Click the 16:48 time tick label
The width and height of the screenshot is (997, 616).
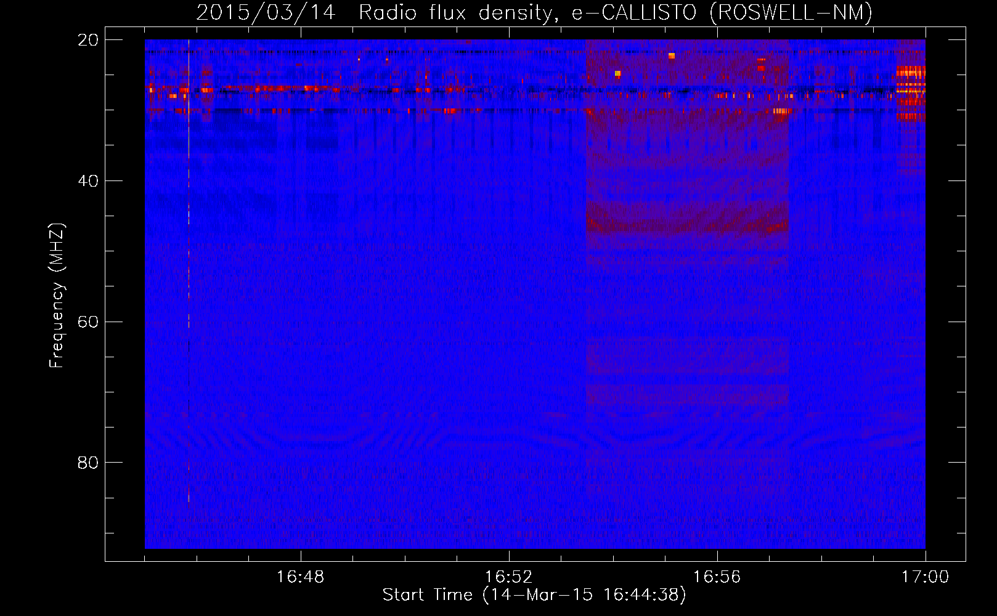click(x=301, y=577)
